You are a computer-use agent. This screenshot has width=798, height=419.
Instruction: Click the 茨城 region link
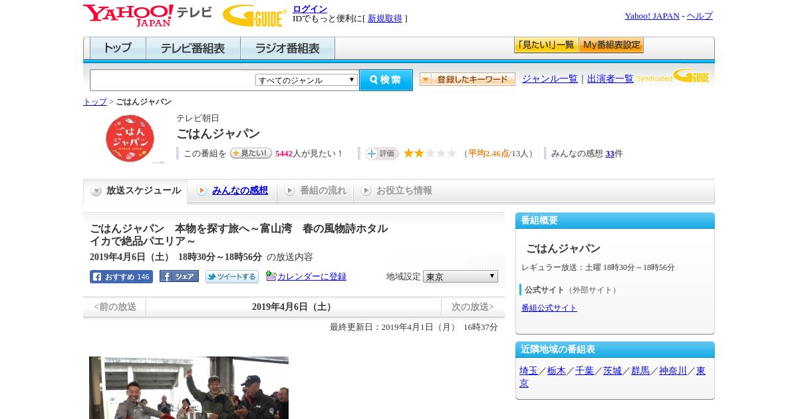[x=612, y=371]
